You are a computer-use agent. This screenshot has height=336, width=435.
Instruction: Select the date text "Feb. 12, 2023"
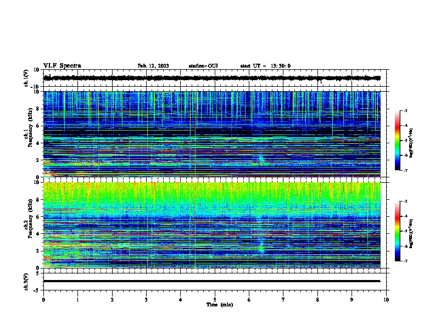pyautogui.click(x=153, y=66)
